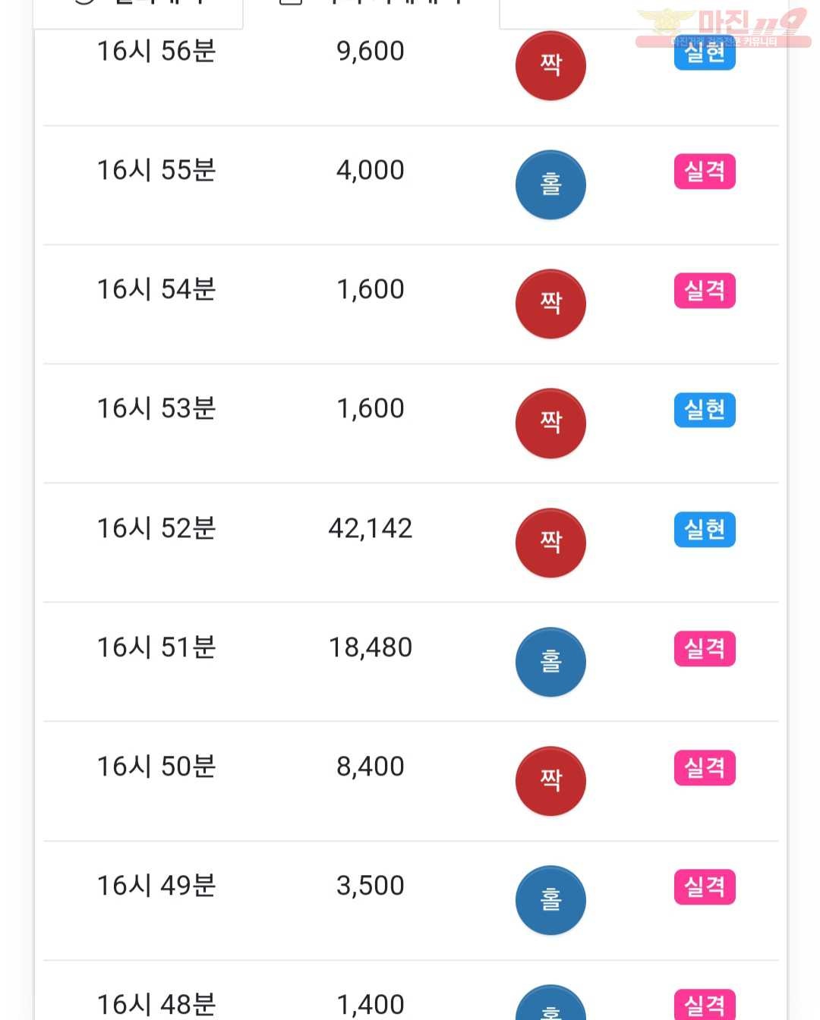Viewport: 820px width, 1020px height.
Task: Open the partially visible left tab at top
Action: tap(138, 11)
